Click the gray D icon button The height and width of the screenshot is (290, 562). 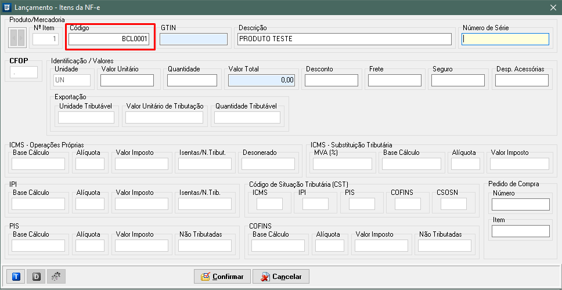click(x=36, y=277)
